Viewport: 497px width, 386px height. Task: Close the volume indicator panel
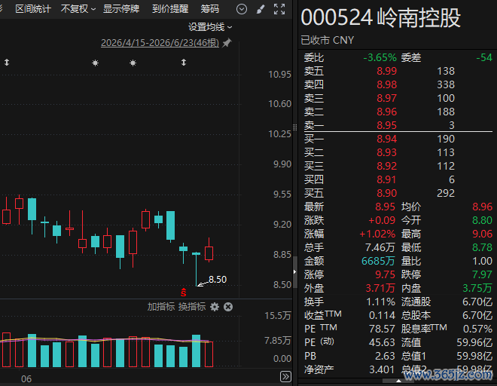pos(228,307)
